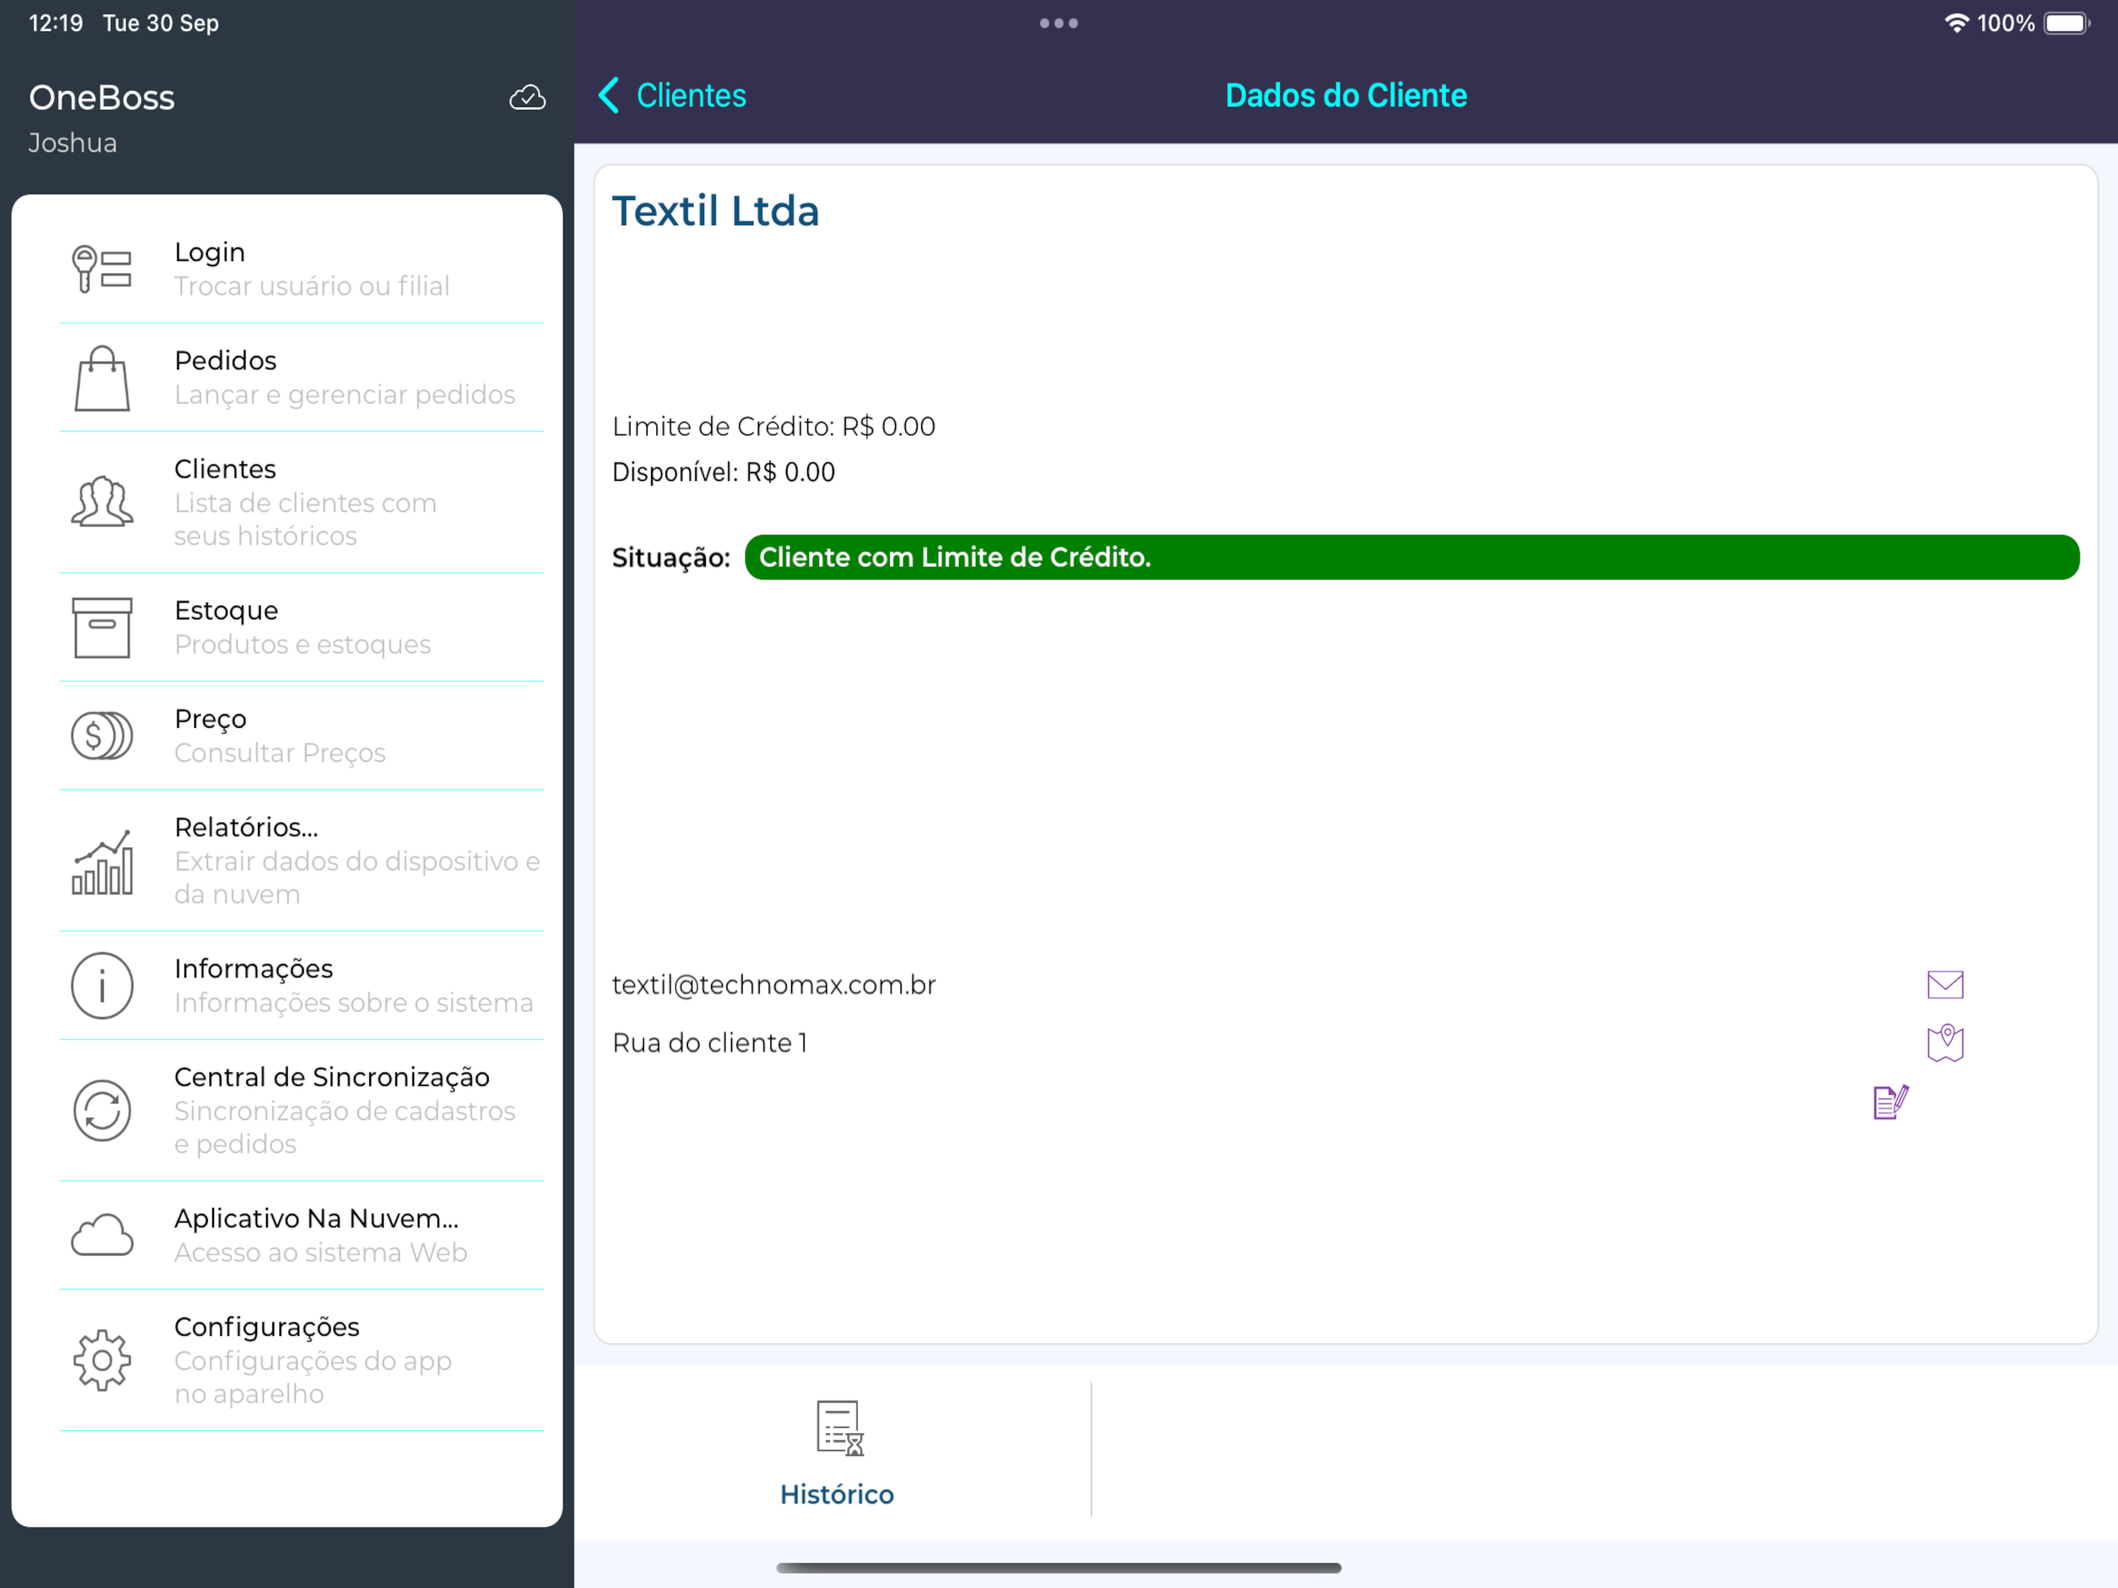2118x1588 pixels.
Task: Open address in map via pin icon
Action: tap(1945, 1043)
